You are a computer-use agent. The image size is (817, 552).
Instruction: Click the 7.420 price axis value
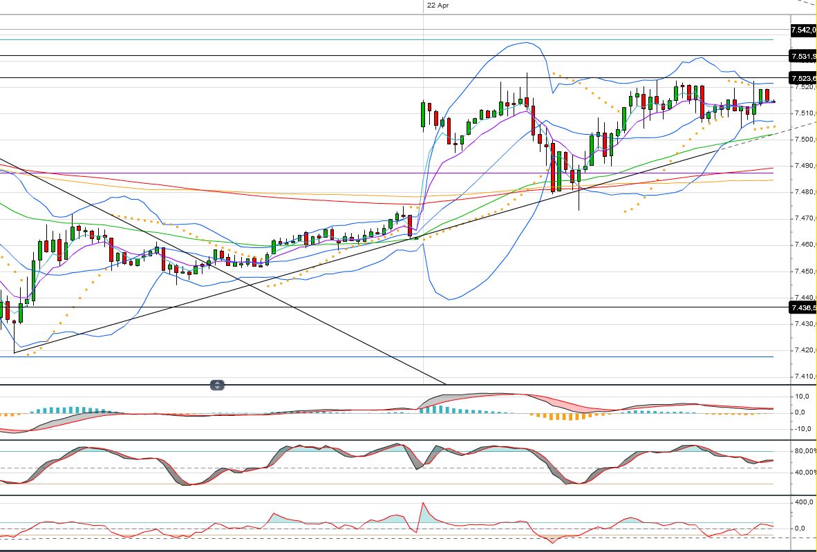(x=805, y=350)
